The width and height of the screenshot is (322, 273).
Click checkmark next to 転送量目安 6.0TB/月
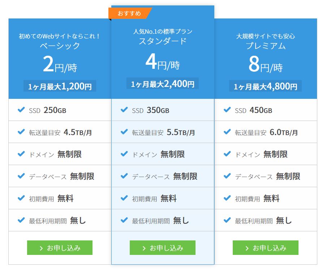click(227, 132)
